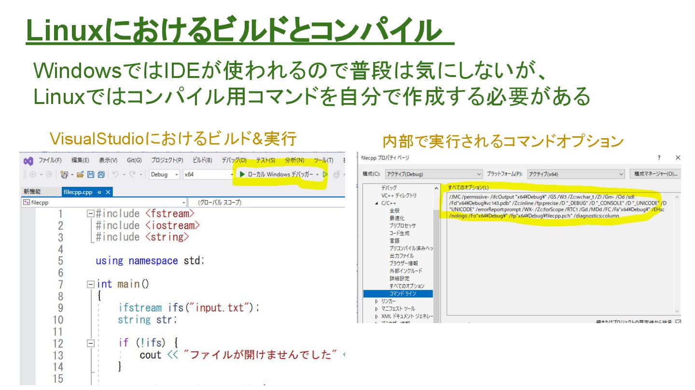Open the debugger target dropdown arrow
The image size is (695, 390).
318,174
